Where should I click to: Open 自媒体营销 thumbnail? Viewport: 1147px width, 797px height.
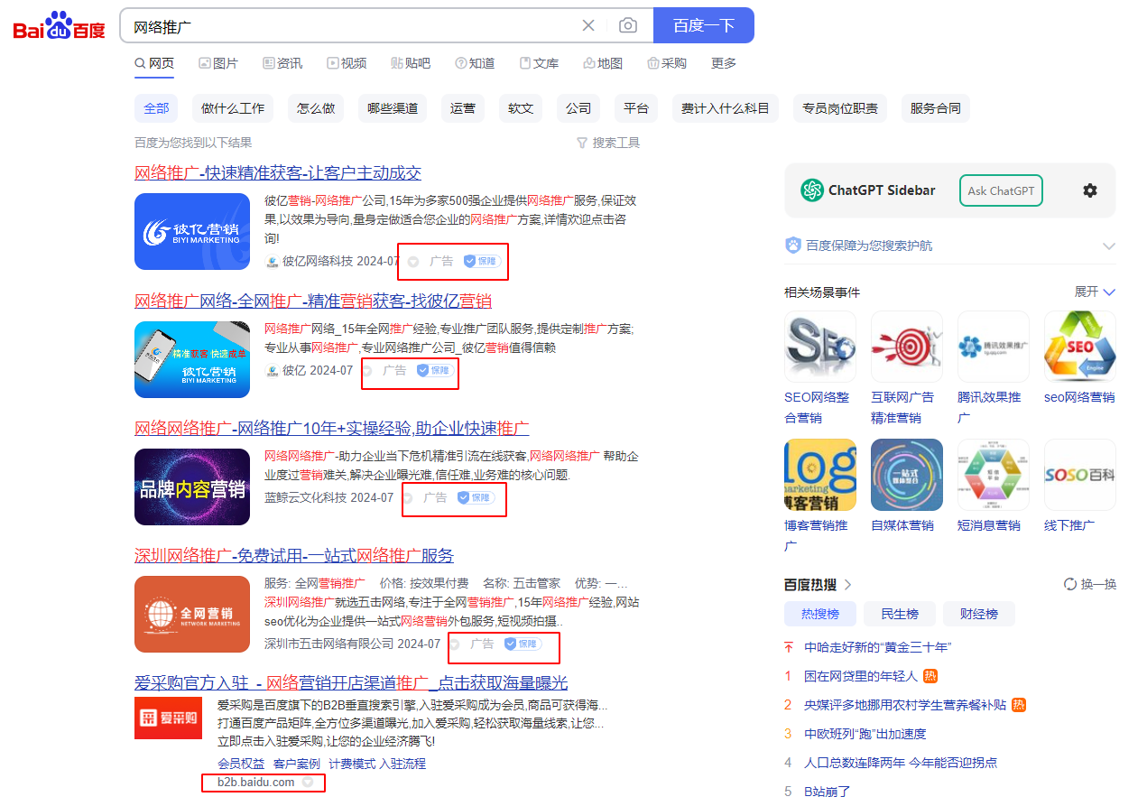[x=907, y=475]
